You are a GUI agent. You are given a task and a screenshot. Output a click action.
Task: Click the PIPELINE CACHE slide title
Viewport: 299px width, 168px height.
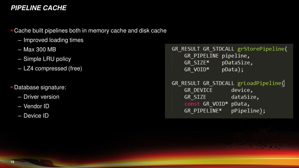coord(39,8)
